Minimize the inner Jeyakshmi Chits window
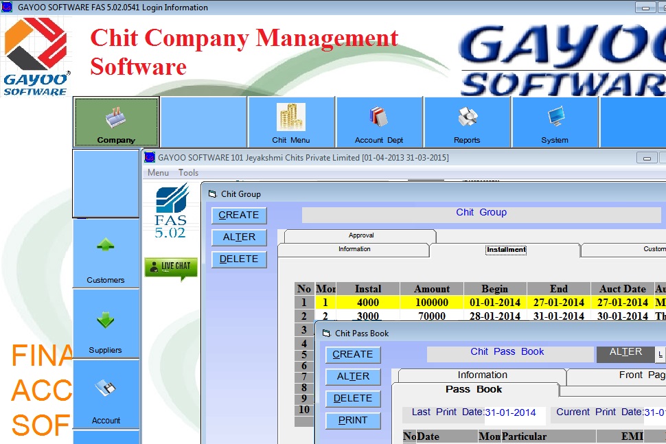666x444 pixels. pyautogui.click(x=647, y=158)
